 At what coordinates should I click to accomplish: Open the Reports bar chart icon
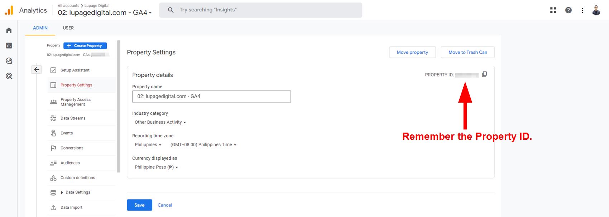point(9,45)
